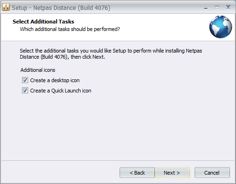The height and width of the screenshot is (184, 236).
Task: Minimize the Setup window
Action: pyautogui.click(x=206, y=8)
